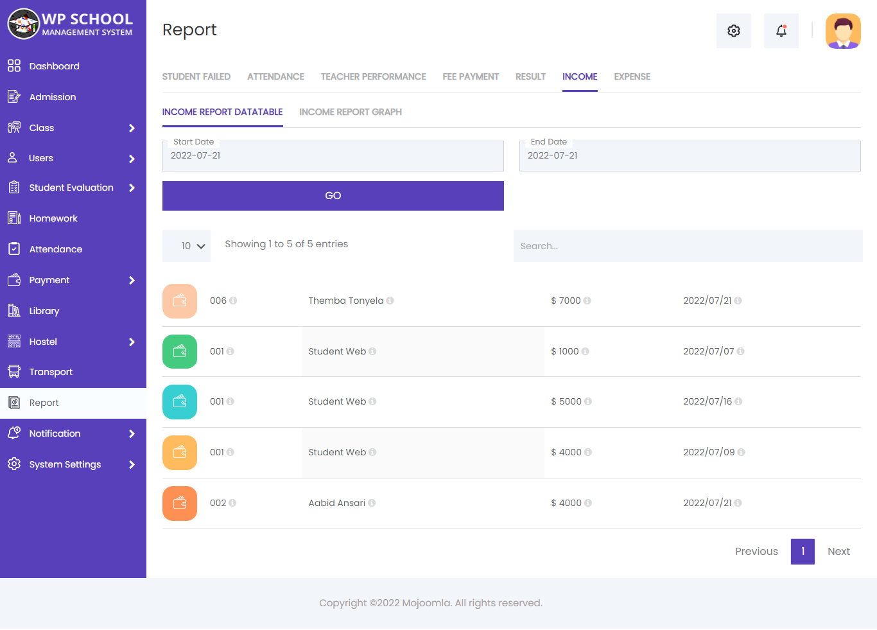Viewport: 877px width, 630px height.
Task: Open Teacher Performance tab
Action: click(x=374, y=76)
